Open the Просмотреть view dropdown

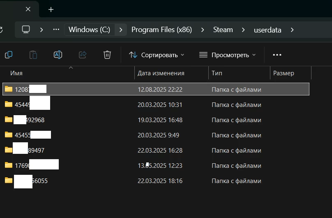(x=227, y=55)
